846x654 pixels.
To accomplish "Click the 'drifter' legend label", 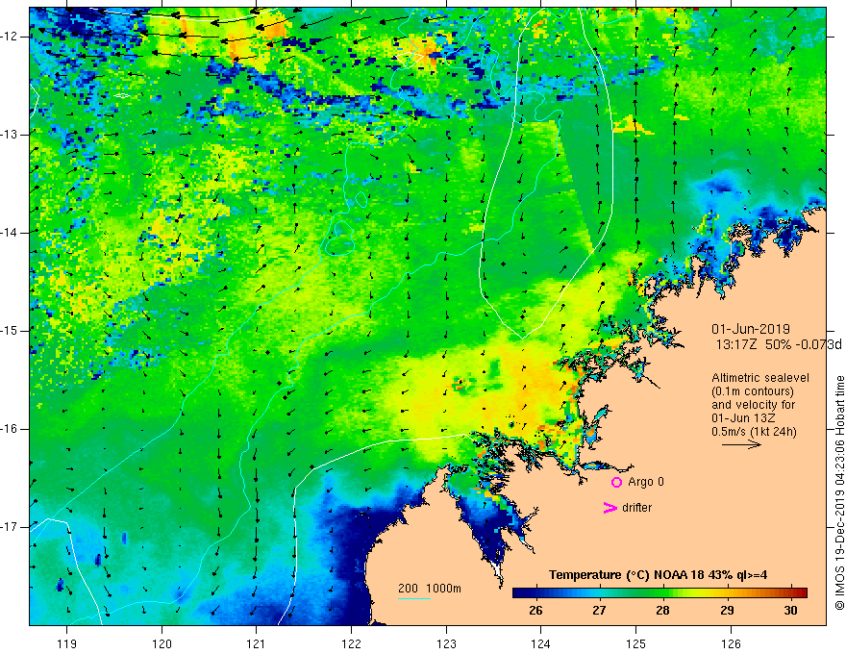I will coord(636,508).
